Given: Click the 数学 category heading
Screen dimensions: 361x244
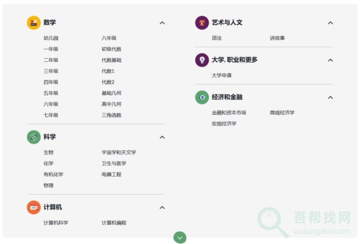Looking at the screenshot, I should pos(49,23).
